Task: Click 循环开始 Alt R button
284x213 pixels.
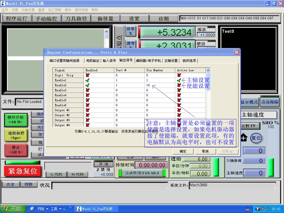Action: (x=16, y=120)
